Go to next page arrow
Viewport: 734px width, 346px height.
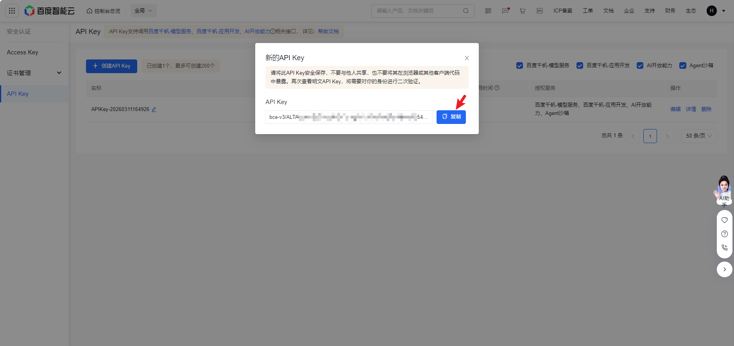pos(667,136)
